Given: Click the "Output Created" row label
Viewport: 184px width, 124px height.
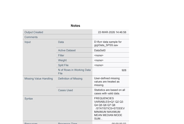Looking at the screenshot, I should point(34,32).
